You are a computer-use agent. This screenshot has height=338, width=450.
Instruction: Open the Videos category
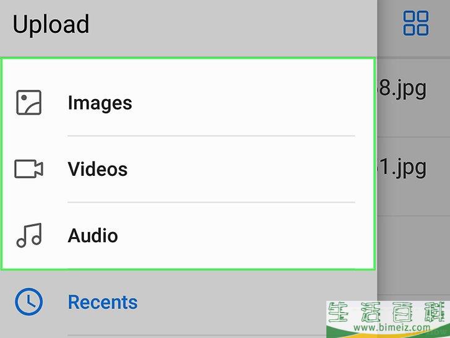(x=98, y=169)
